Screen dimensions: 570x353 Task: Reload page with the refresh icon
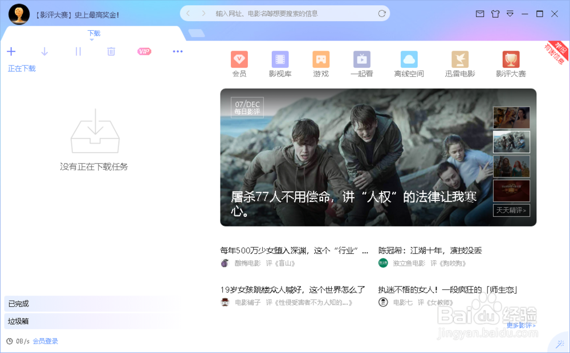point(382,14)
